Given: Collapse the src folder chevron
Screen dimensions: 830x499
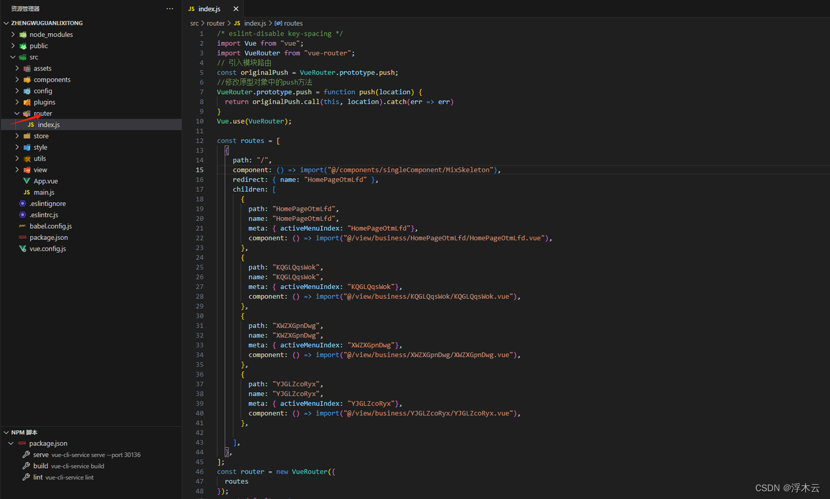Looking at the screenshot, I should pos(13,57).
